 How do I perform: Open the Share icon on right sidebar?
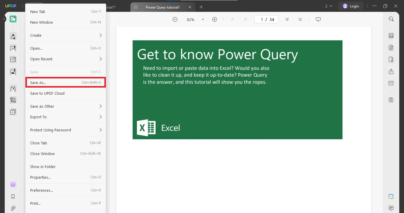coord(391,71)
